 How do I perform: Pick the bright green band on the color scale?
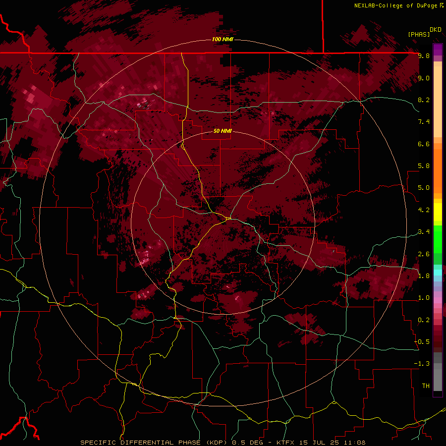(x=438, y=239)
